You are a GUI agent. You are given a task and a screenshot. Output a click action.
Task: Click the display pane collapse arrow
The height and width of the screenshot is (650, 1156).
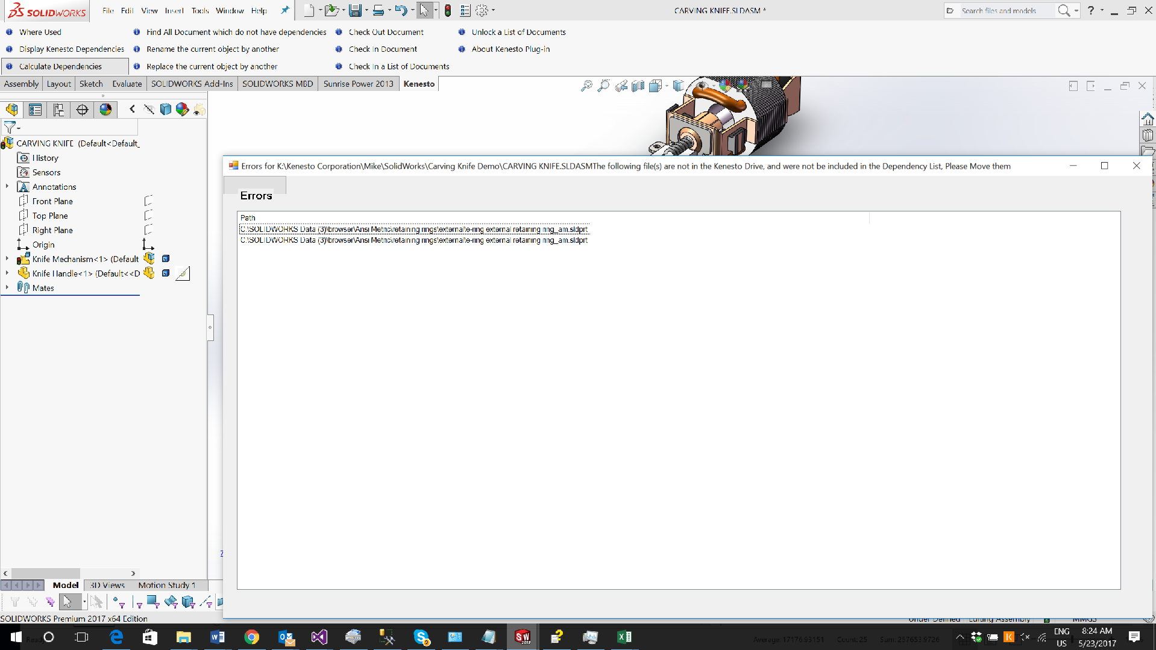(132, 109)
